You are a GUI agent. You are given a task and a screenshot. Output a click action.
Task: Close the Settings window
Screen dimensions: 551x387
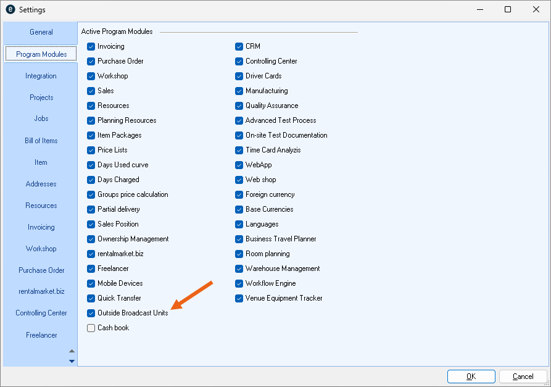tap(536, 9)
